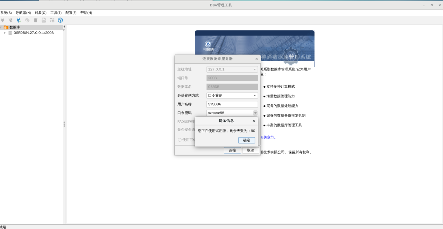Open the 配置(F) menu
Image resolution: width=443 pixels, height=229 pixels.
click(71, 13)
